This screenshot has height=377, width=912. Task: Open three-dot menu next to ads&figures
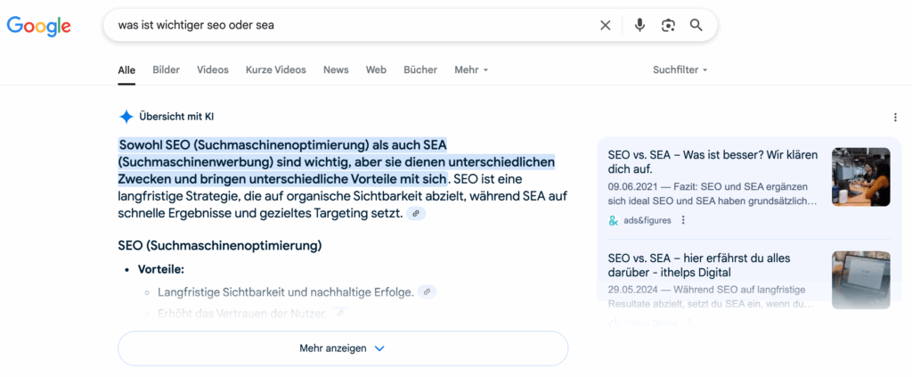683,220
